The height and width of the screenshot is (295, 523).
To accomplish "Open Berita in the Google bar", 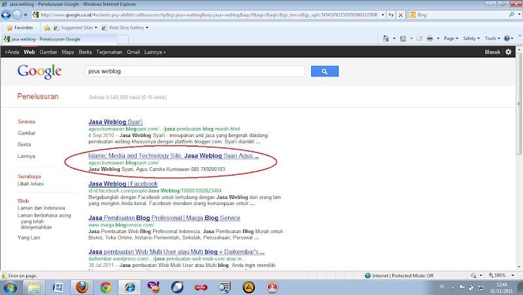I will click(85, 52).
